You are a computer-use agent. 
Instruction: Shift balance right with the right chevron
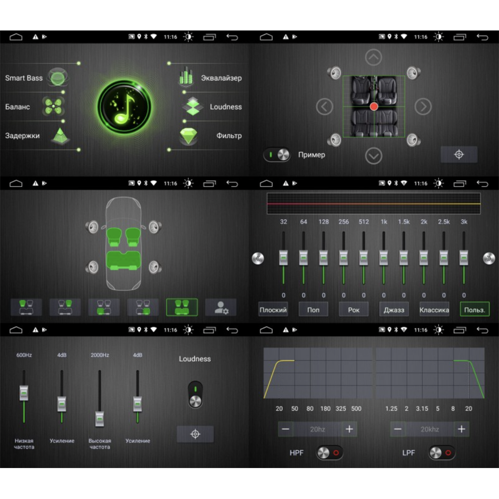pyautogui.click(x=423, y=107)
